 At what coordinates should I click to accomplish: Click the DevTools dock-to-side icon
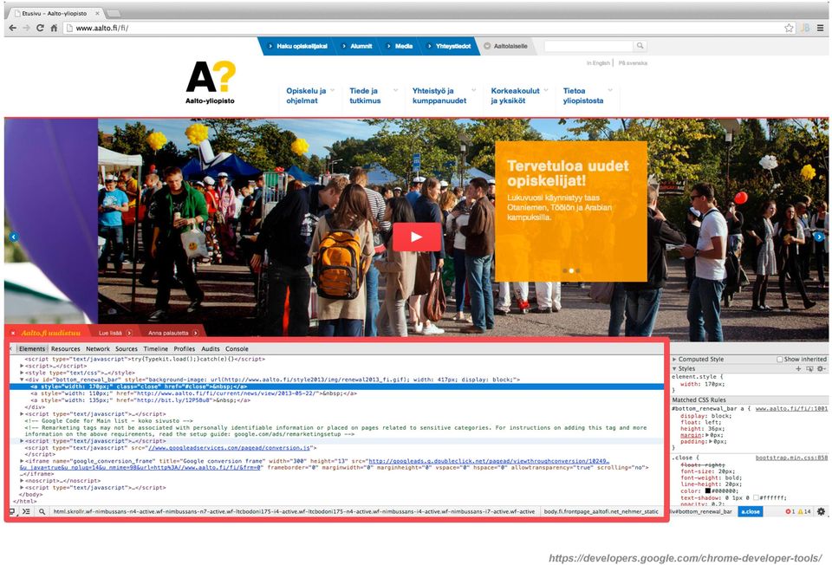(x=11, y=511)
